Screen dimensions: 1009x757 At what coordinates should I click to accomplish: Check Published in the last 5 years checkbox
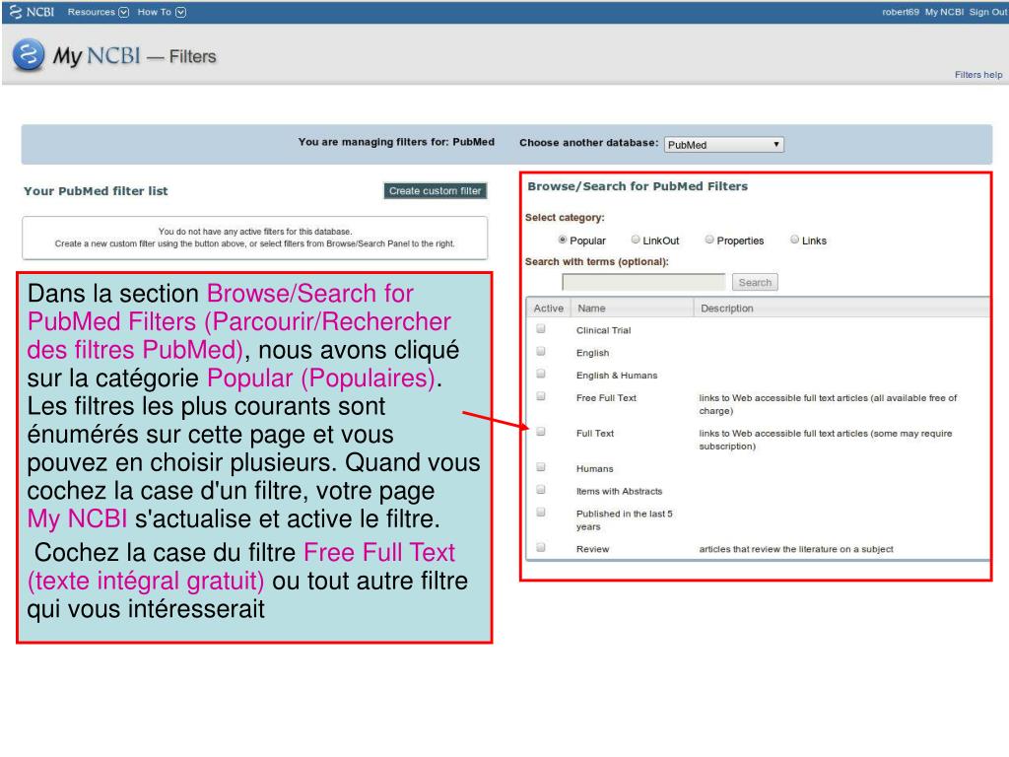coord(541,513)
